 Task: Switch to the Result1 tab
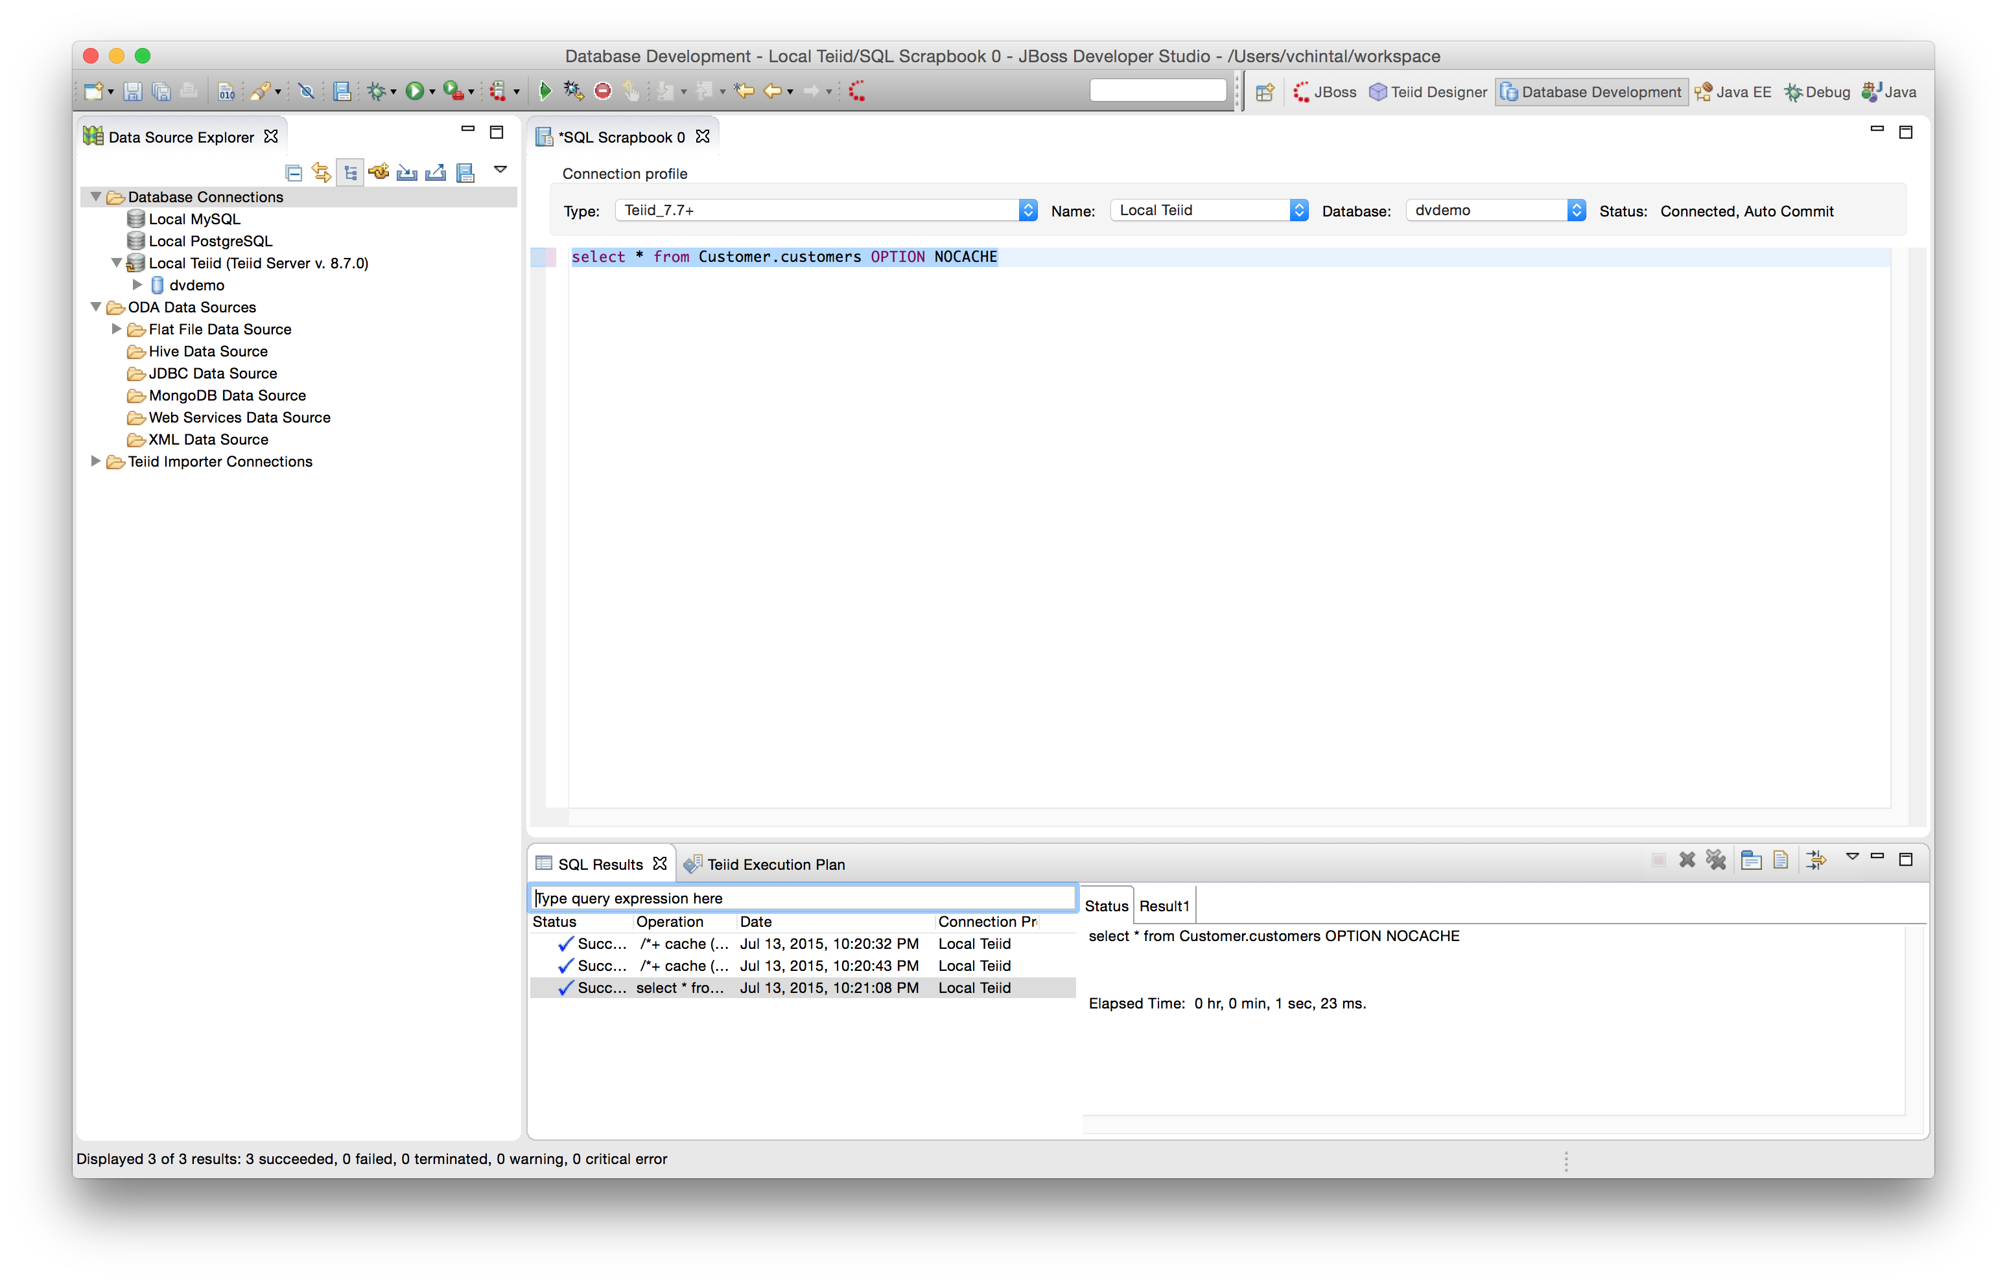1164,905
